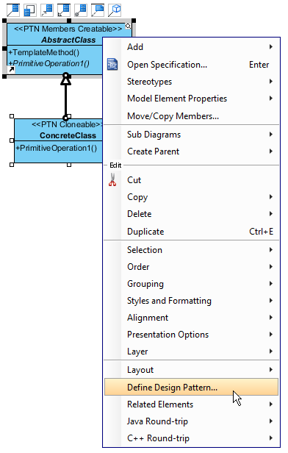Select the ConcreteClass shape in the diagram
The width and height of the screenshot is (288, 453).
[x=58, y=140]
